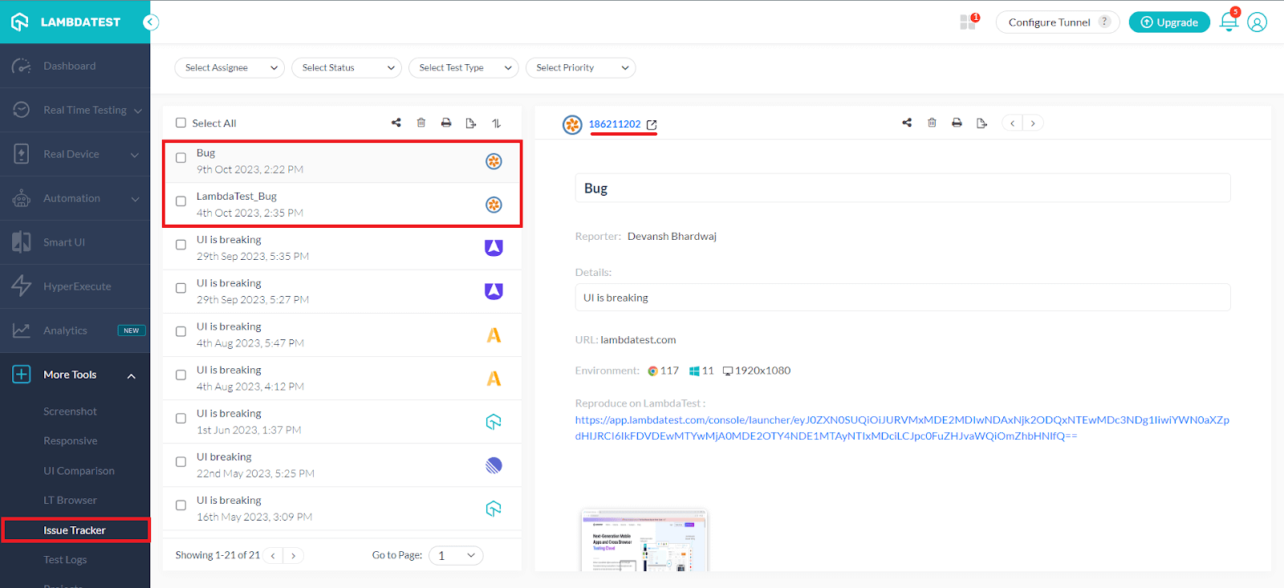Open the Screenshot tool in sidebar
The height and width of the screenshot is (588, 1284).
tap(70, 412)
